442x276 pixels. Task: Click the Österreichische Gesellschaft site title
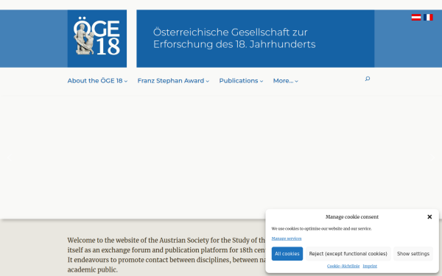[x=234, y=38]
